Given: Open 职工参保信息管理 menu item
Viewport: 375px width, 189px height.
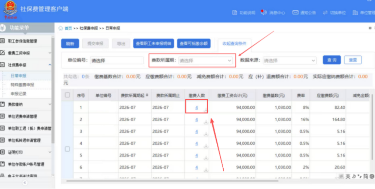Looking at the screenshot, I should tap(23, 41).
